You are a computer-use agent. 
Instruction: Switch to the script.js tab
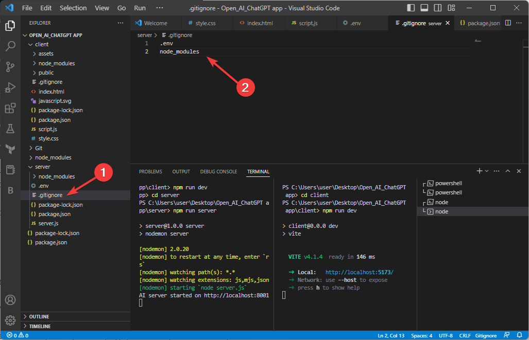(x=308, y=23)
